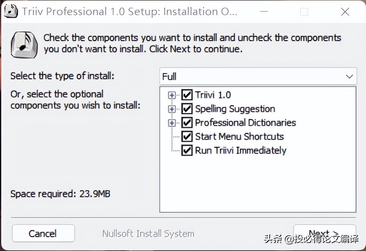Select the Spelling Suggestion tree label
This screenshot has width=366, height=251.
[x=235, y=109]
